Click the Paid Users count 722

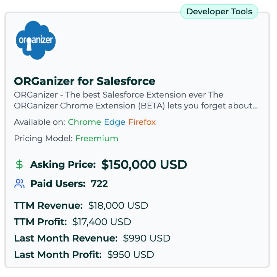coord(99,184)
